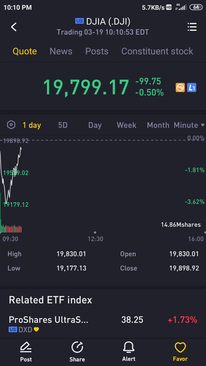Switch to the Posts tab
The width and height of the screenshot is (206, 366).
tap(97, 51)
